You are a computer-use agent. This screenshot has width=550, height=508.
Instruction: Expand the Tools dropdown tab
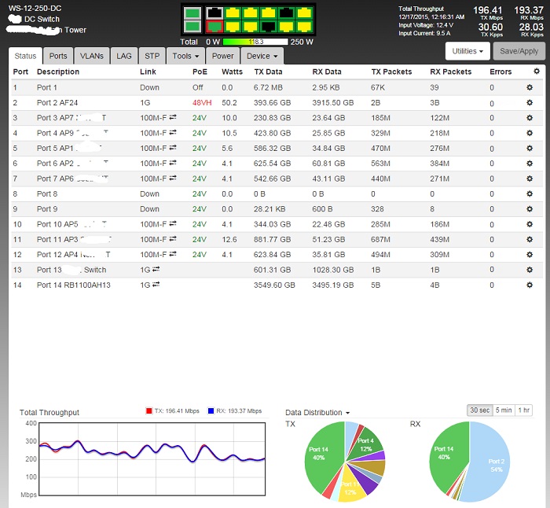coord(185,56)
